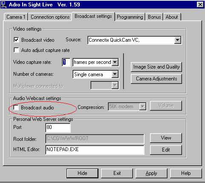This screenshot has width=205, height=183.
Task: Expand the frames per second dropdown
Action: [x=115, y=62]
